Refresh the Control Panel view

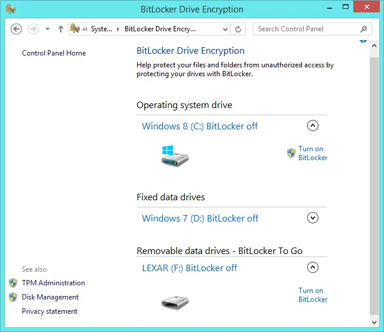coord(238,30)
